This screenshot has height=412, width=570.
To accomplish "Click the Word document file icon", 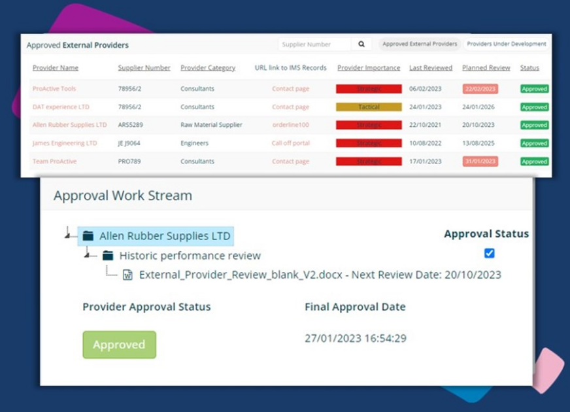I will 128,275.
